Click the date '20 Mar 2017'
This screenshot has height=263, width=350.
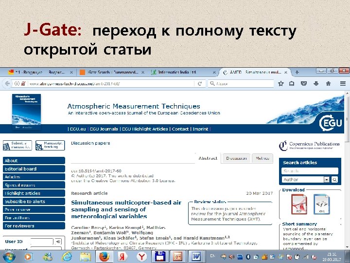click(x=260, y=193)
